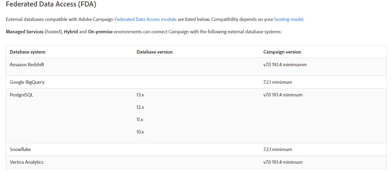
Task: Click the Database system column header
Action: (x=28, y=52)
